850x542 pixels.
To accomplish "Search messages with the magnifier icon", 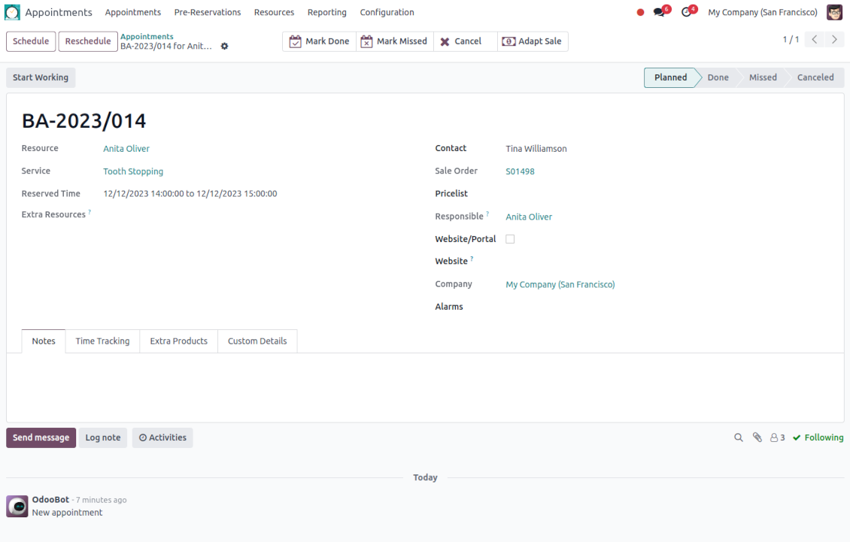I will point(739,438).
